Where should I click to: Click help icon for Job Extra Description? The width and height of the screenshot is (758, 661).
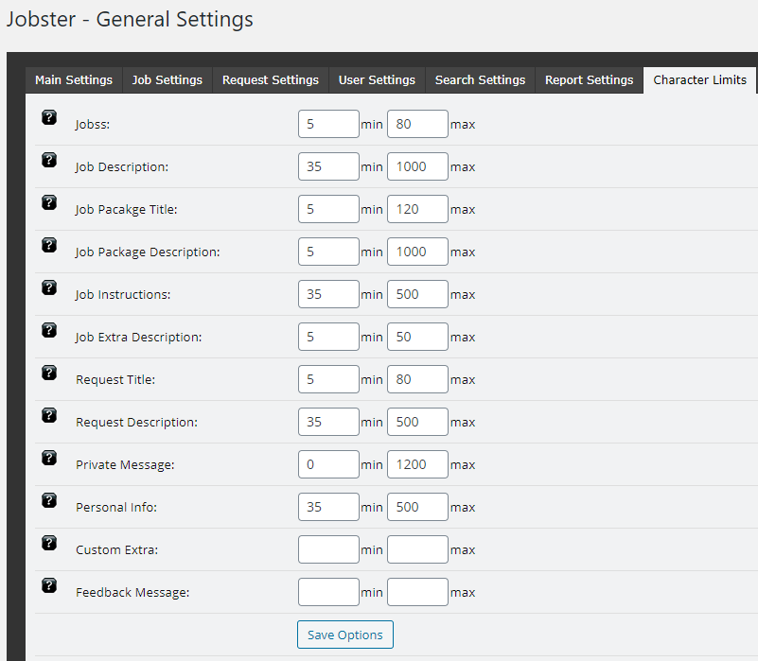(49, 330)
